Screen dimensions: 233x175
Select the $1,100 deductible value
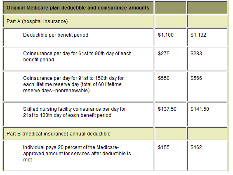coord(166,35)
